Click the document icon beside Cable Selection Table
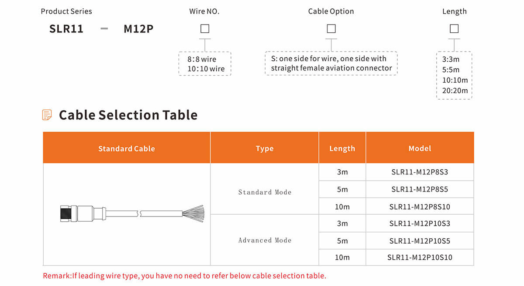This screenshot has width=524, height=286. (x=47, y=115)
